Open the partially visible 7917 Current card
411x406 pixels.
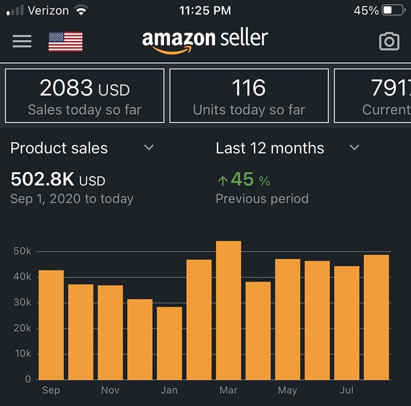tap(375, 96)
